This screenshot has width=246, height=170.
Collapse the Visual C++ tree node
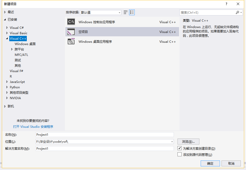(x=6, y=38)
